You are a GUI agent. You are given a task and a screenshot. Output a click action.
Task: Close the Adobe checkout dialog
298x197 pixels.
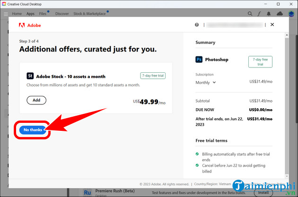(x=272, y=25)
